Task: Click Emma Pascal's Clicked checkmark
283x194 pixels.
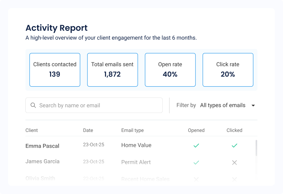Action: (x=234, y=145)
